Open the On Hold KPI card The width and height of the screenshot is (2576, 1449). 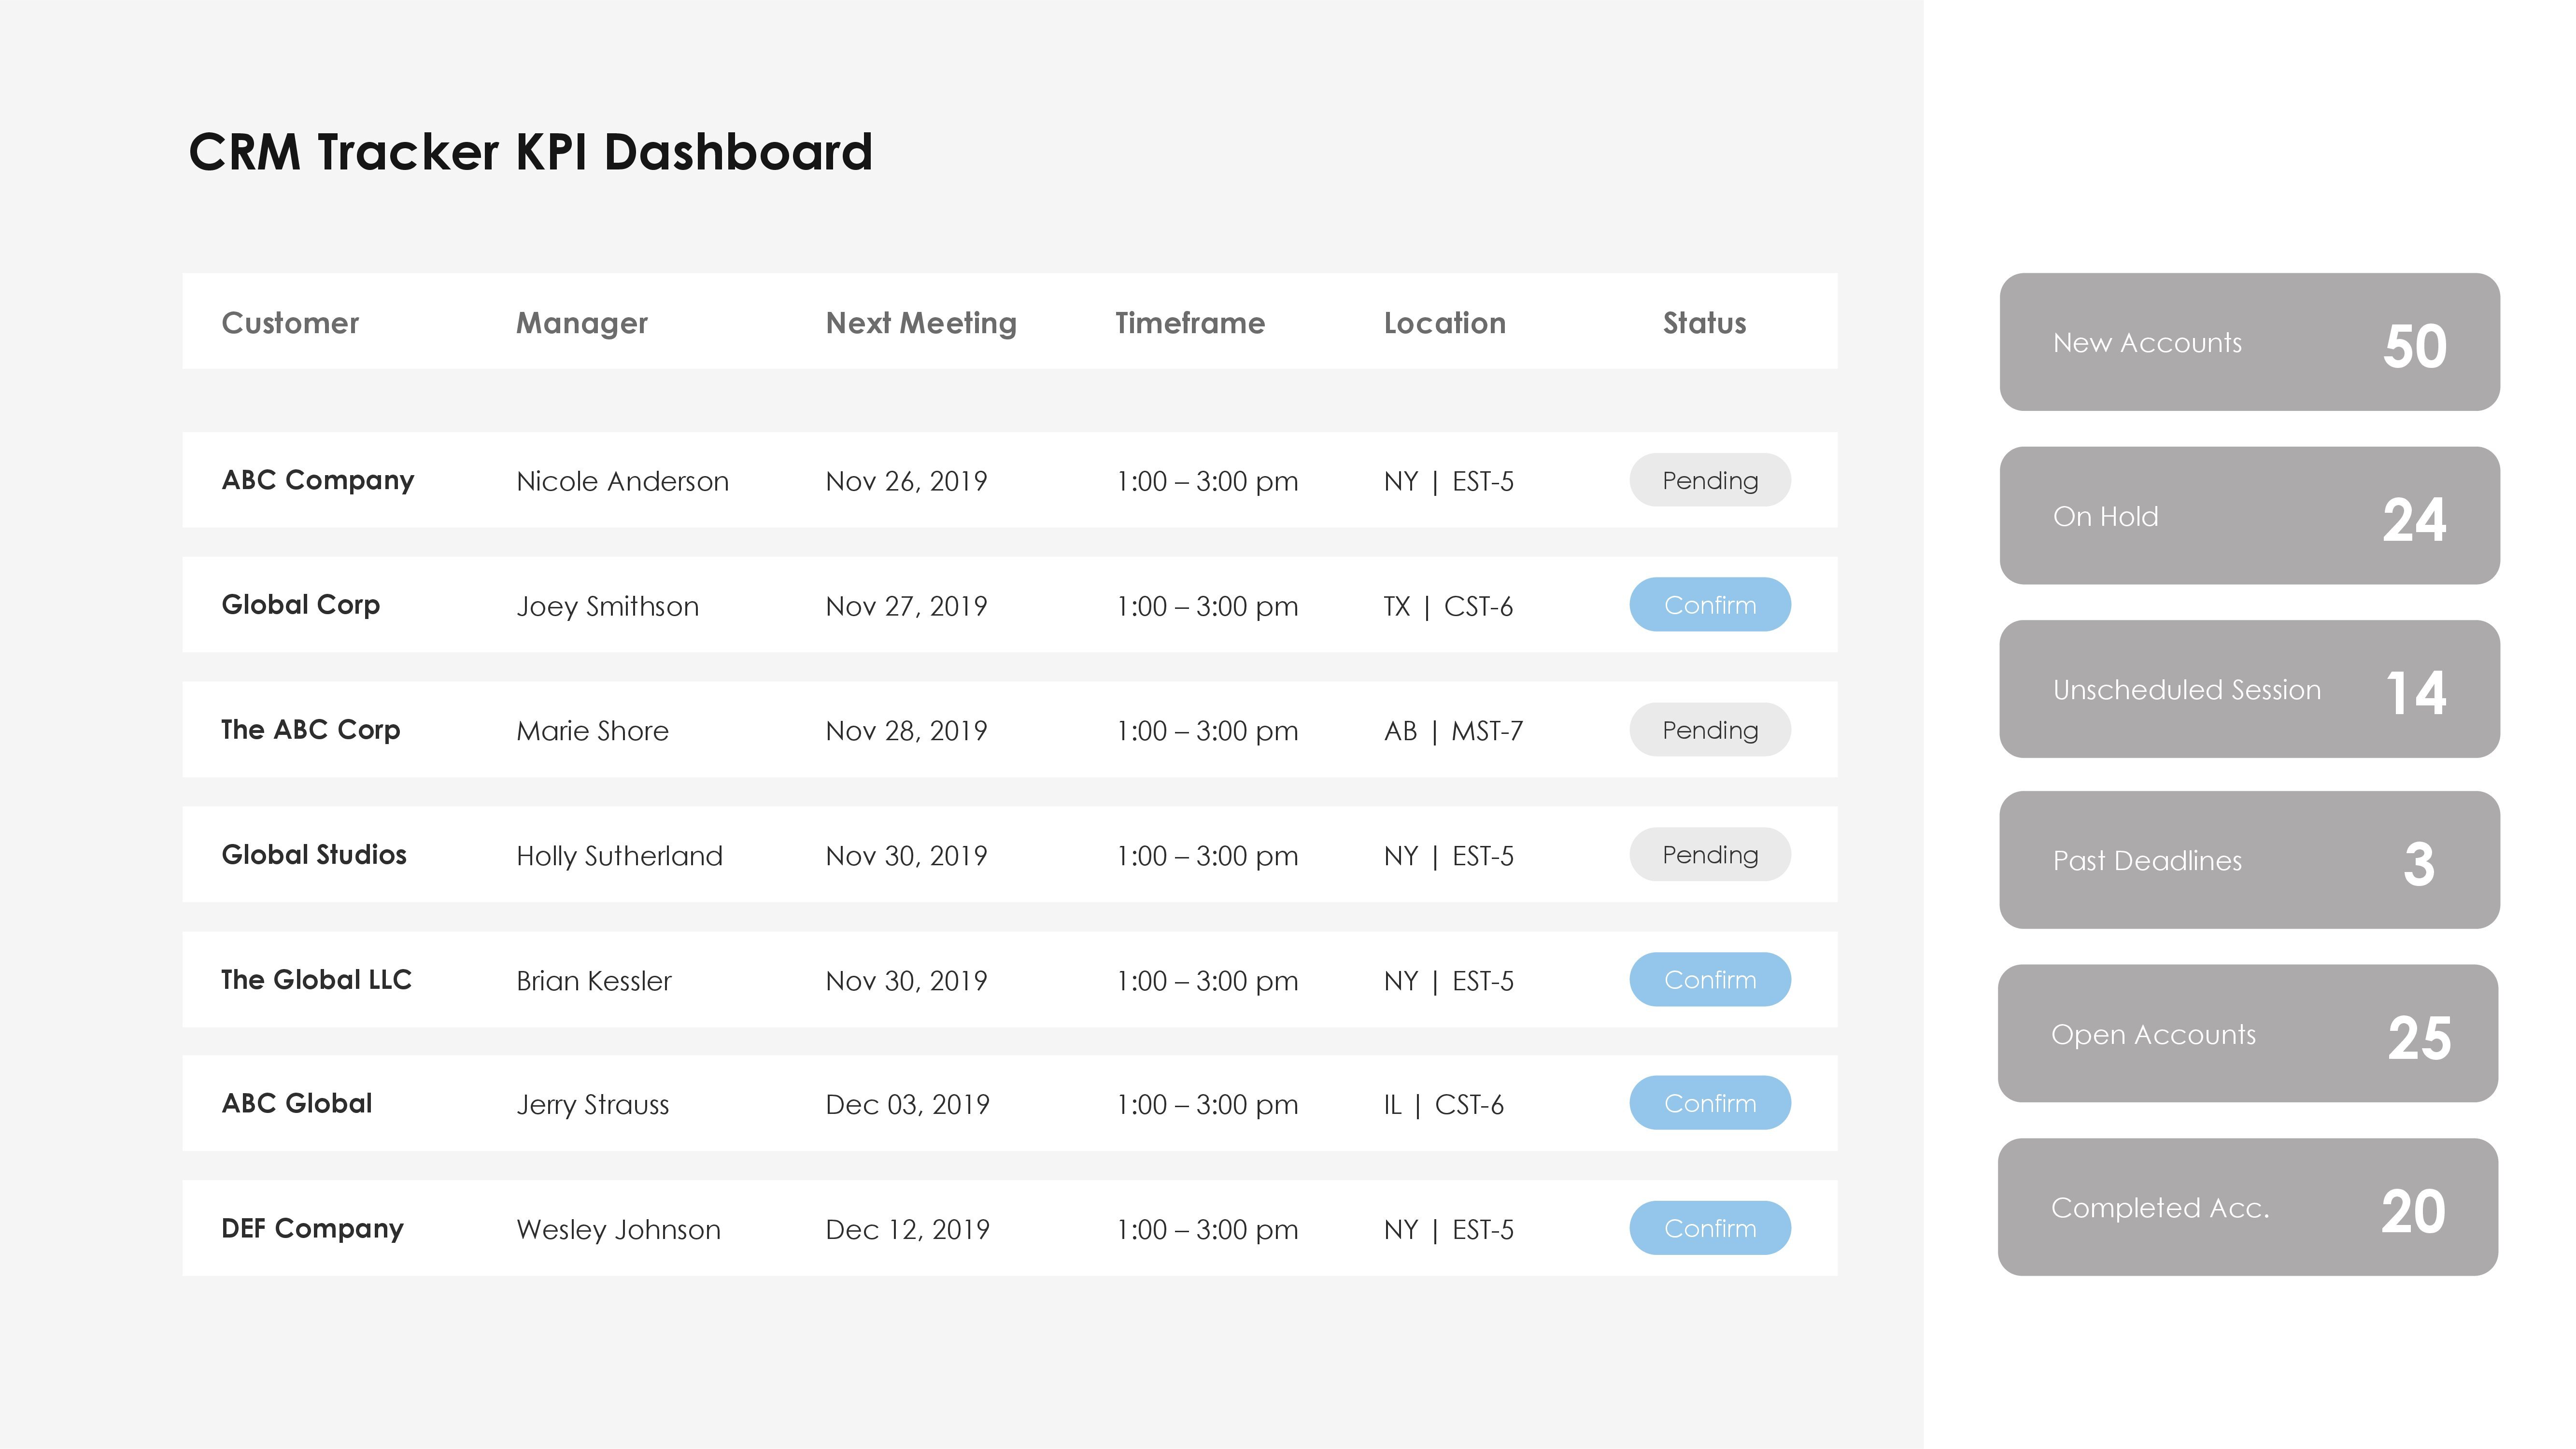(x=2249, y=515)
